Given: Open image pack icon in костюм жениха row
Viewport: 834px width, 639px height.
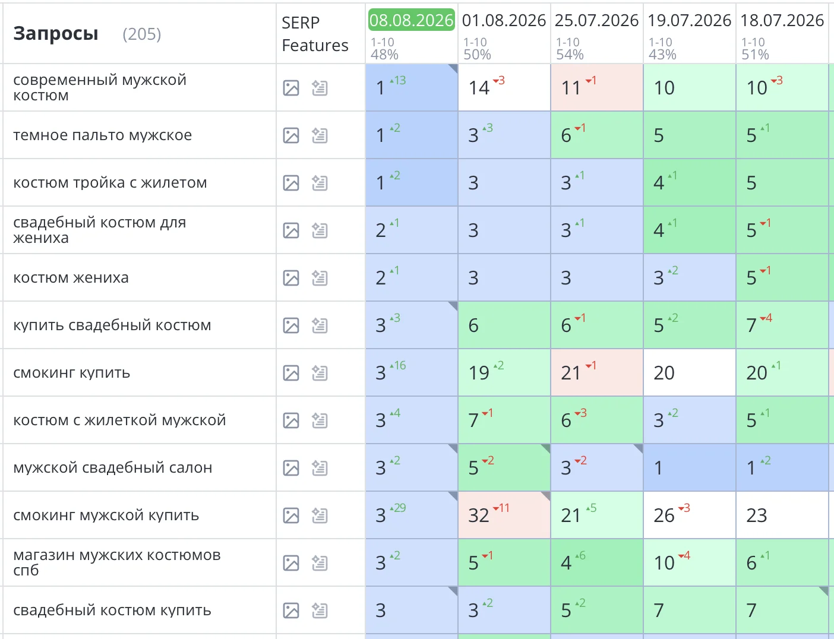Looking at the screenshot, I should coord(291,278).
